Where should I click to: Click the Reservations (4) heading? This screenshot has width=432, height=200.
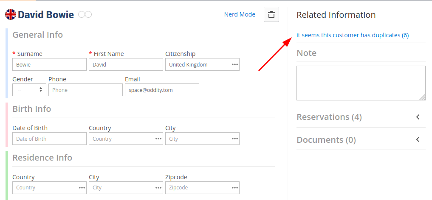329,117
